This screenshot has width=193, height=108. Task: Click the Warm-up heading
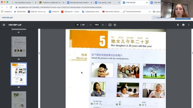82,58
